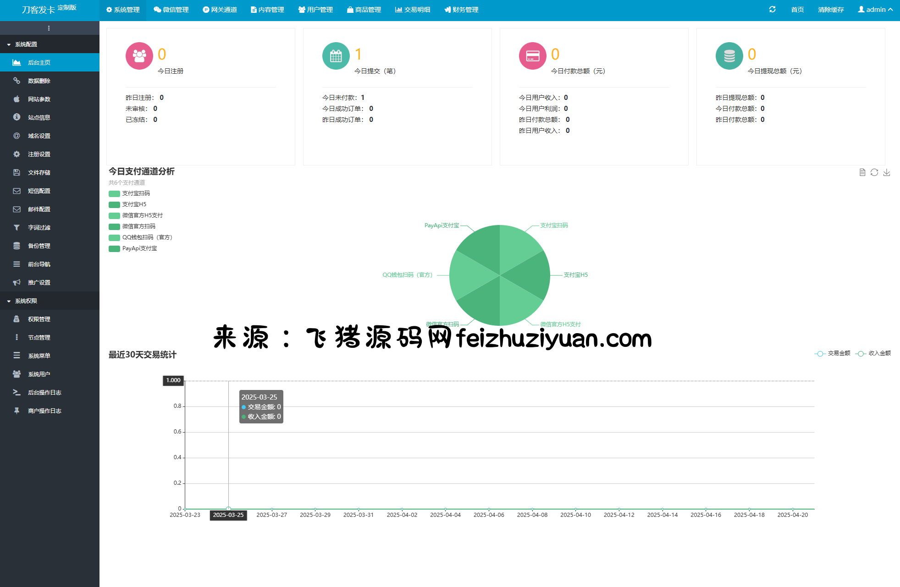Open 推广设置 megaphone item

[x=39, y=282]
